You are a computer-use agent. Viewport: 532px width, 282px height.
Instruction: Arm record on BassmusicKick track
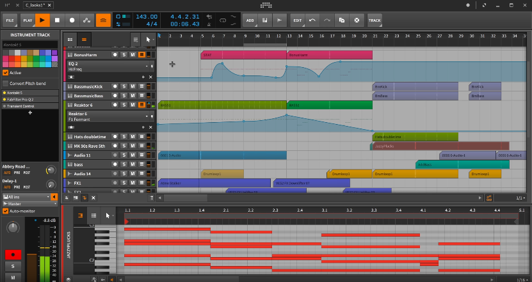coord(115,86)
